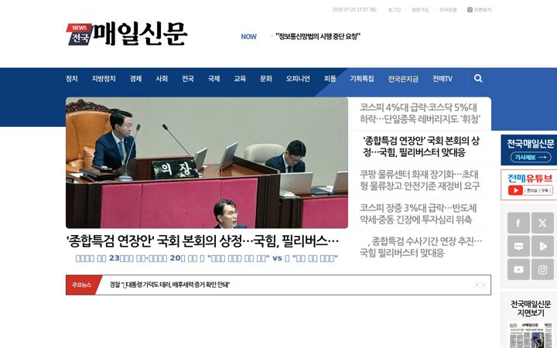This screenshot has width=557, height=348.
Task: Open headline '종합특검 수사기간 연장 추진'
Action: [421, 247]
